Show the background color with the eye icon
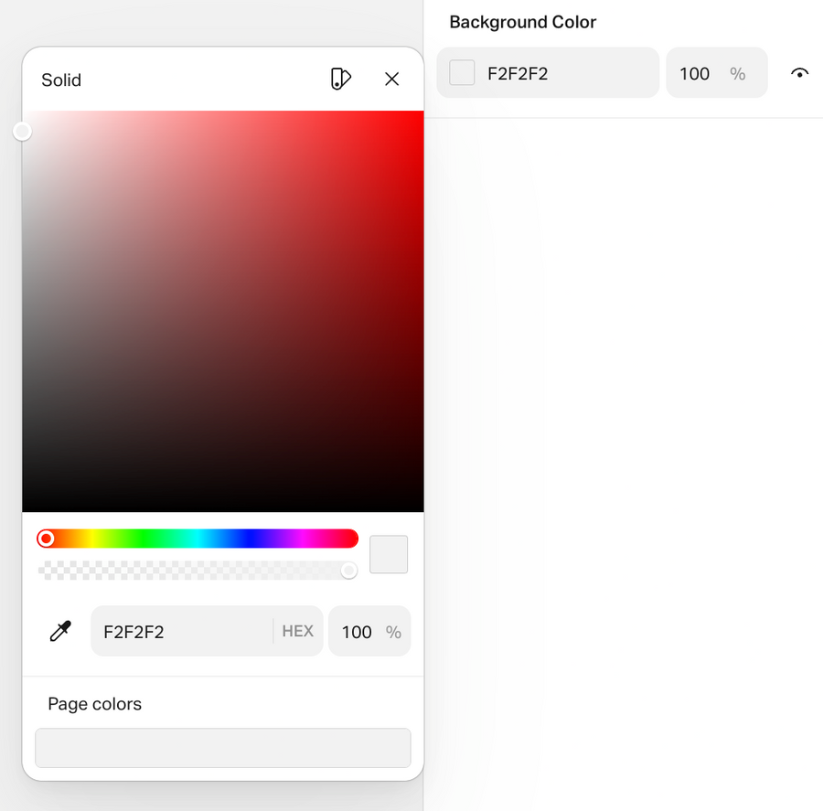Viewport: 823px width, 811px height. (x=800, y=73)
